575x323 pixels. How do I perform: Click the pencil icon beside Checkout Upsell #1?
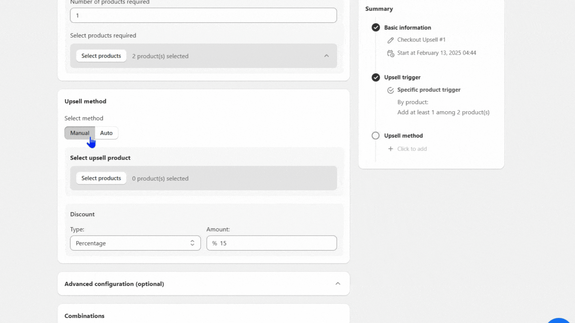pyautogui.click(x=391, y=40)
